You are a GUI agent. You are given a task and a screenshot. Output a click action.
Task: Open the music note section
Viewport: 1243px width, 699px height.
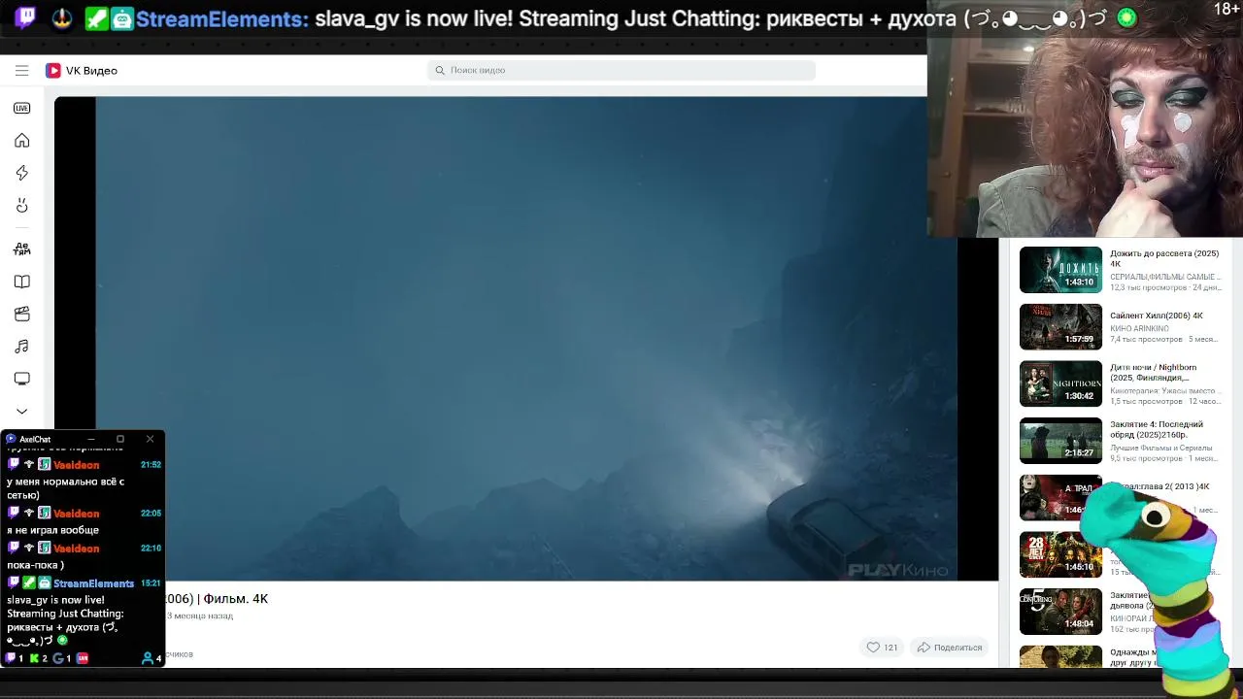coord(21,347)
